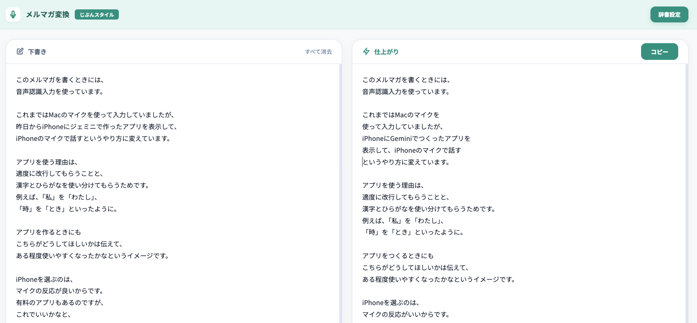This screenshot has width=697, height=323.
Task: Click the 下書き panel heading
Action: 37,52
